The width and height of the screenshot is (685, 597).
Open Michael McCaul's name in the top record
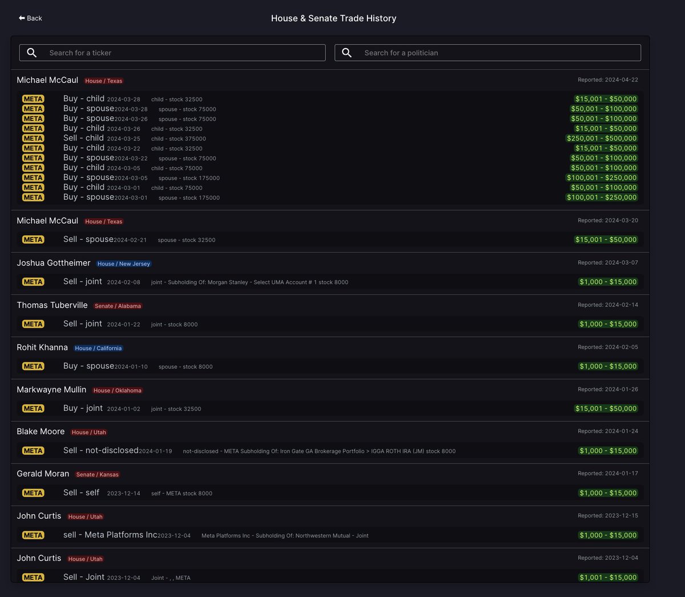coord(47,80)
